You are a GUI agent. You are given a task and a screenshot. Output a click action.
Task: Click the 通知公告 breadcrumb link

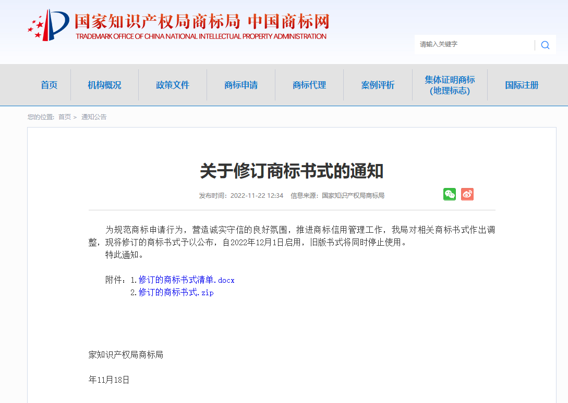(94, 117)
